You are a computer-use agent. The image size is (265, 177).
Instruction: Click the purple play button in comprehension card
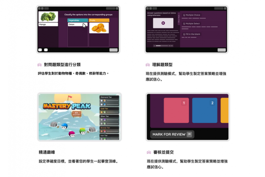[163, 23]
